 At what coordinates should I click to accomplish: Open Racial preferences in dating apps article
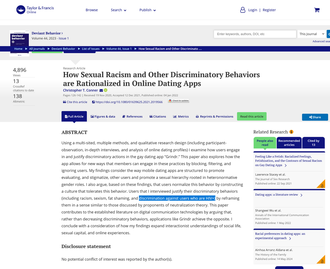click(x=280, y=236)
